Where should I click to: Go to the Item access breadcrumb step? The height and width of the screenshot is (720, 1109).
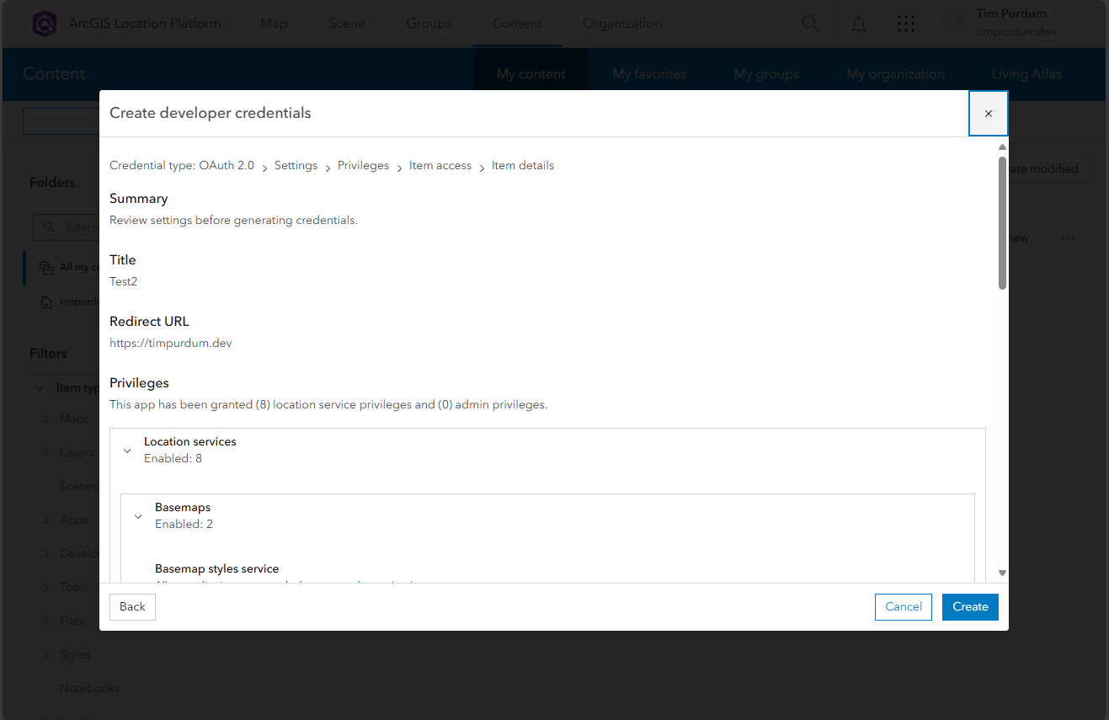coord(440,166)
